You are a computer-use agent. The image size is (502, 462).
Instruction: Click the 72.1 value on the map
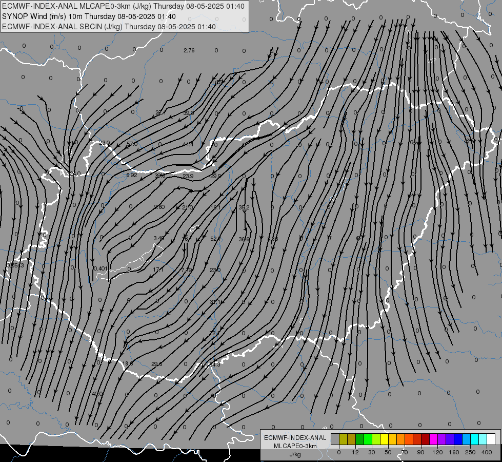[x=214, y=334]
